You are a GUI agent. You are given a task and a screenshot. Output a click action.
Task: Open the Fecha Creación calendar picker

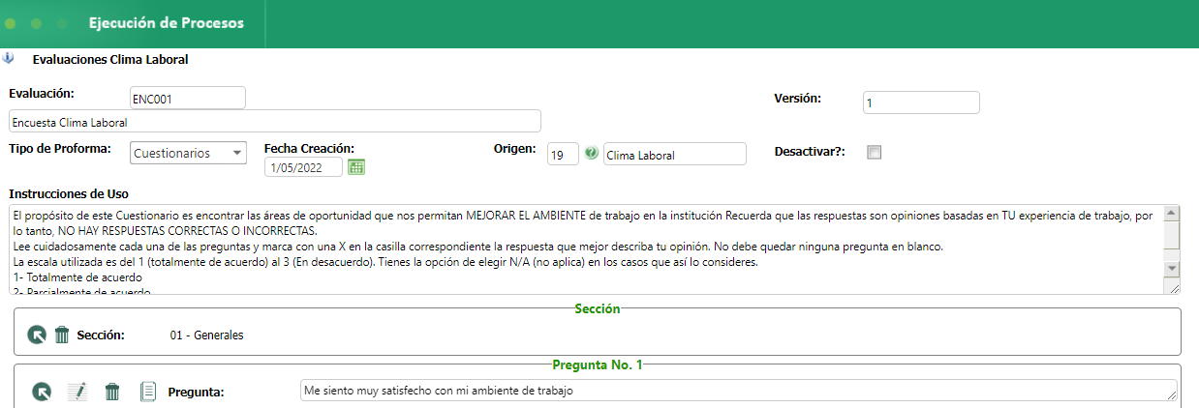pyautogui.click(x=355, y=167)
